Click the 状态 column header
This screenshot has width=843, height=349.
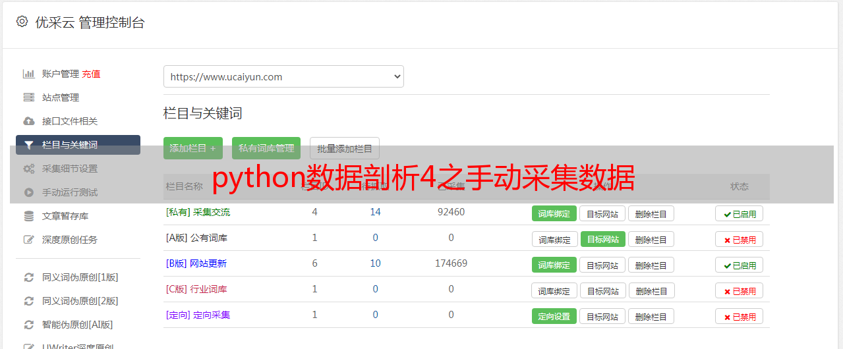[740, 186]
